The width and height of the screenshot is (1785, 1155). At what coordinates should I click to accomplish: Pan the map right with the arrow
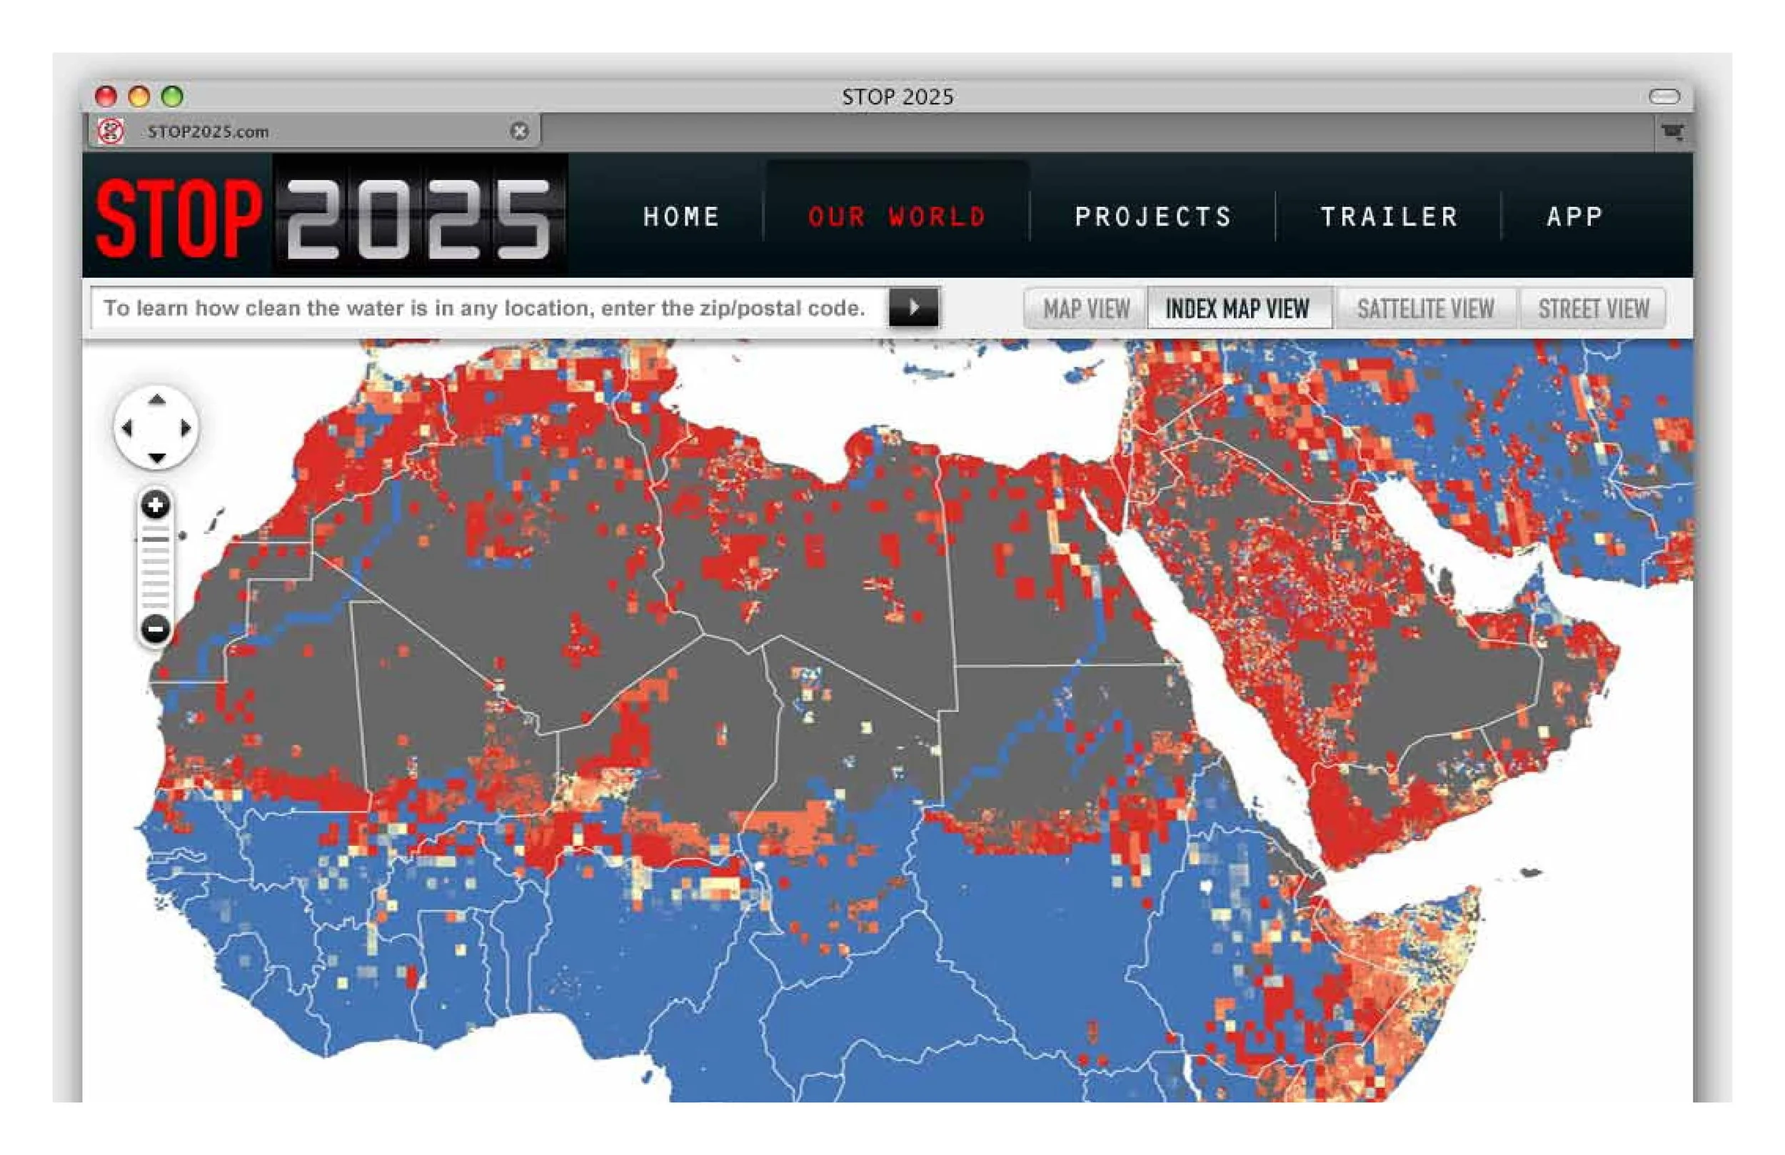click(x=185, y=428)
